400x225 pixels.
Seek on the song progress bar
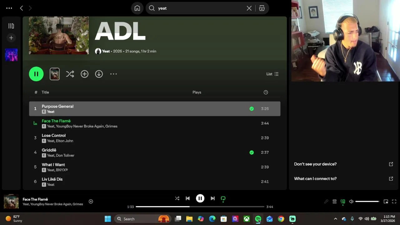tap(200, 207)
